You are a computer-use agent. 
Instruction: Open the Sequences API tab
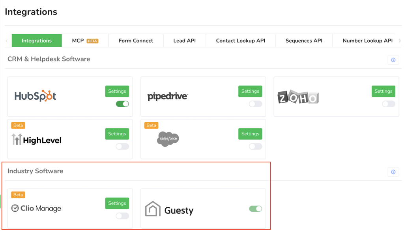pos(304,41)
